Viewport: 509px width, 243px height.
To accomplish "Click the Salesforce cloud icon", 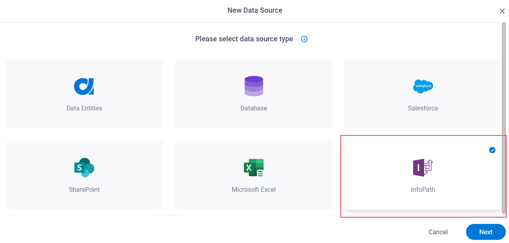I will coord(423,86).
